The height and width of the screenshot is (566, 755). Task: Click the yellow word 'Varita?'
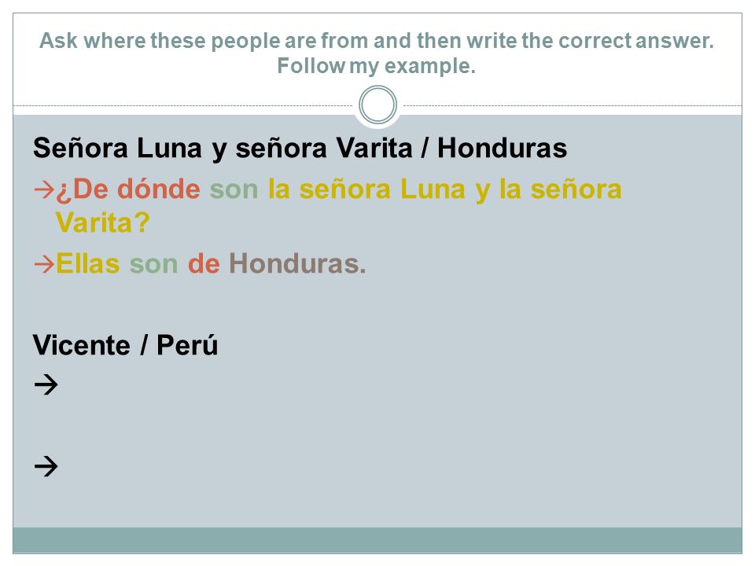[x=102, y=222]
